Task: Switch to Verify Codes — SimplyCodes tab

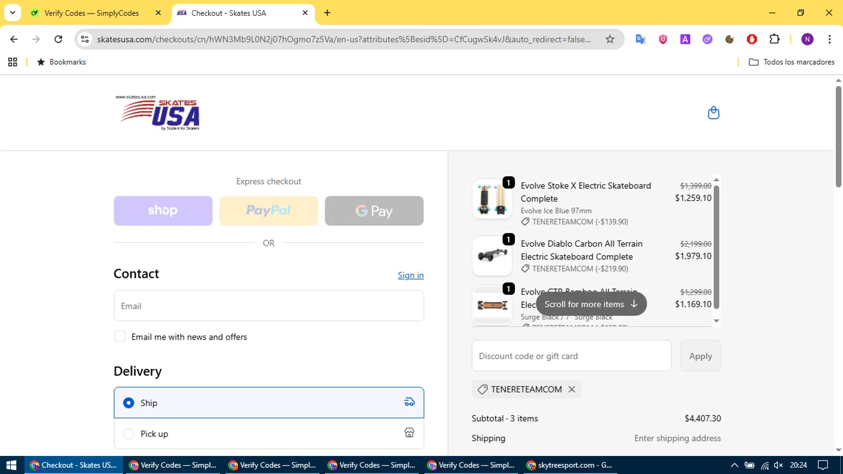Action: click(x=92, y=13)
